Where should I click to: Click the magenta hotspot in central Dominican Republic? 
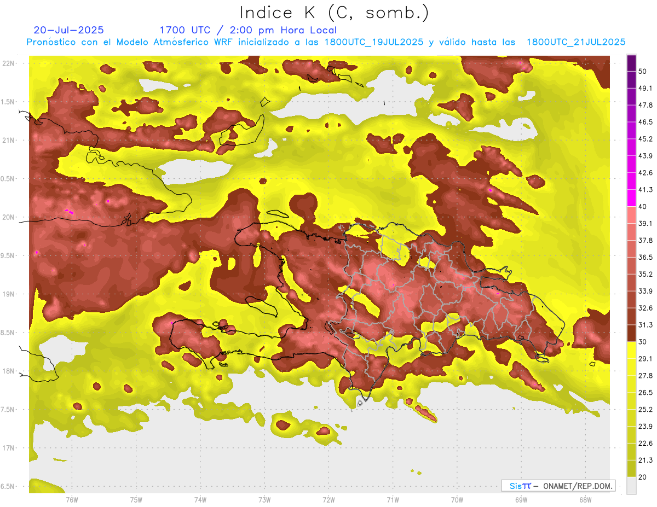pos(393,284)
